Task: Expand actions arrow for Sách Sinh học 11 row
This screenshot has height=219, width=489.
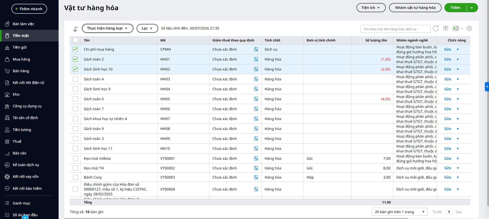Action: click(x=458, y=149)
